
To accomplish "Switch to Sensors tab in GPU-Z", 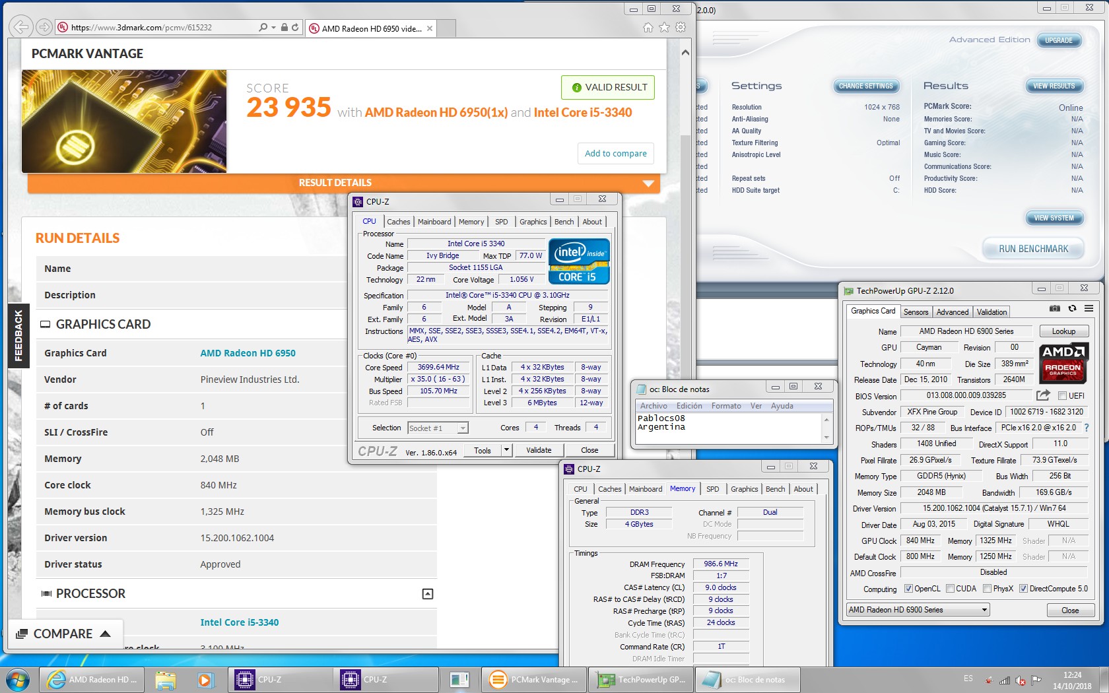I will 916,312.
